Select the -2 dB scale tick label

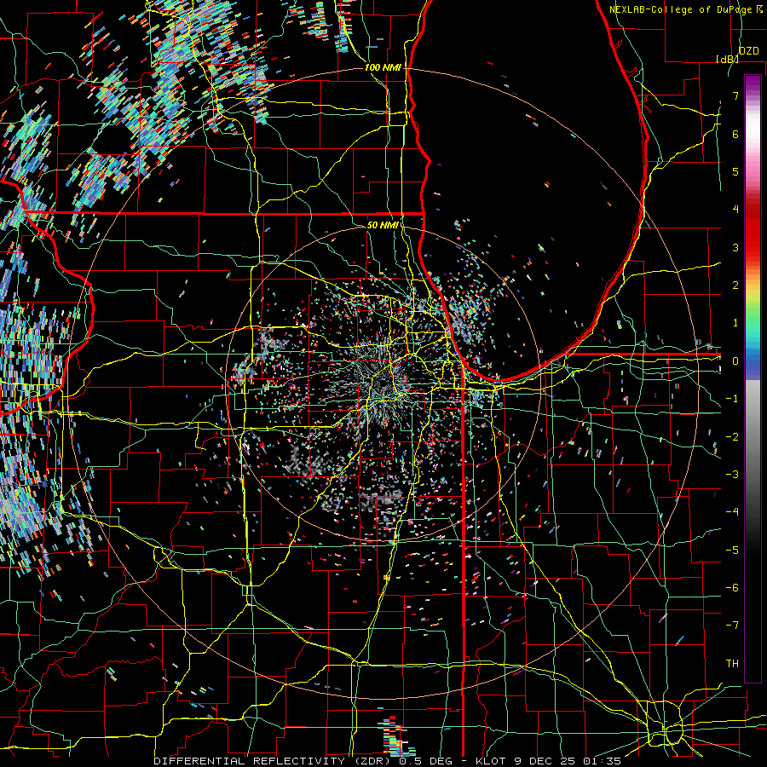[732, 437]
